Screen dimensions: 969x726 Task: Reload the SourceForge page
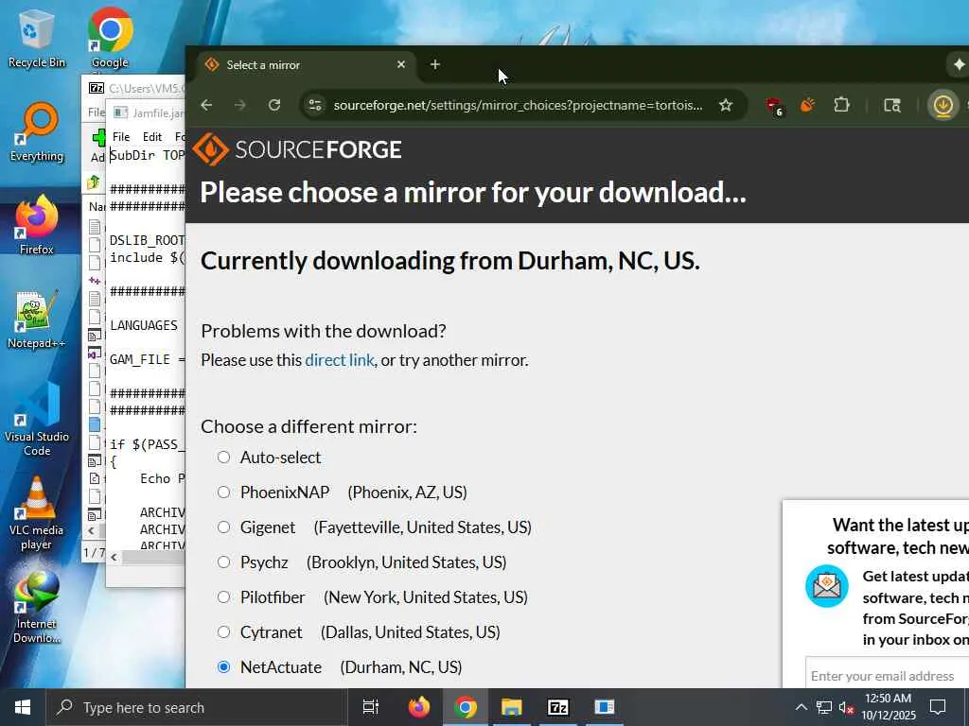(274, 105)
